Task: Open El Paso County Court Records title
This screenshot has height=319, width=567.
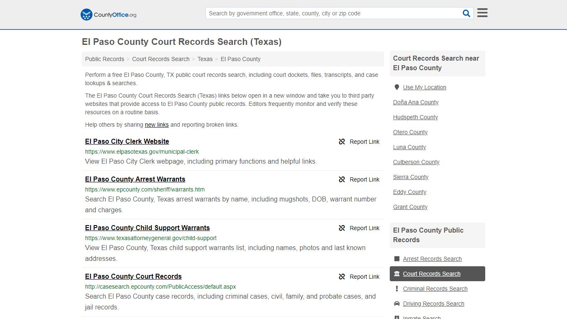Action: tap(133, 276)
